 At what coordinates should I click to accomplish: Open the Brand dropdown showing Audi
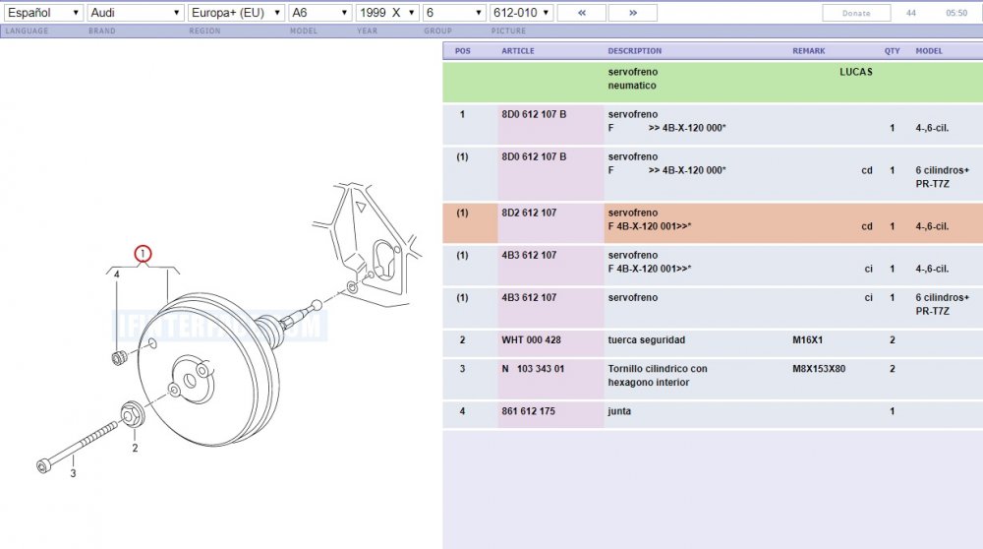click(x=136, y=13)
